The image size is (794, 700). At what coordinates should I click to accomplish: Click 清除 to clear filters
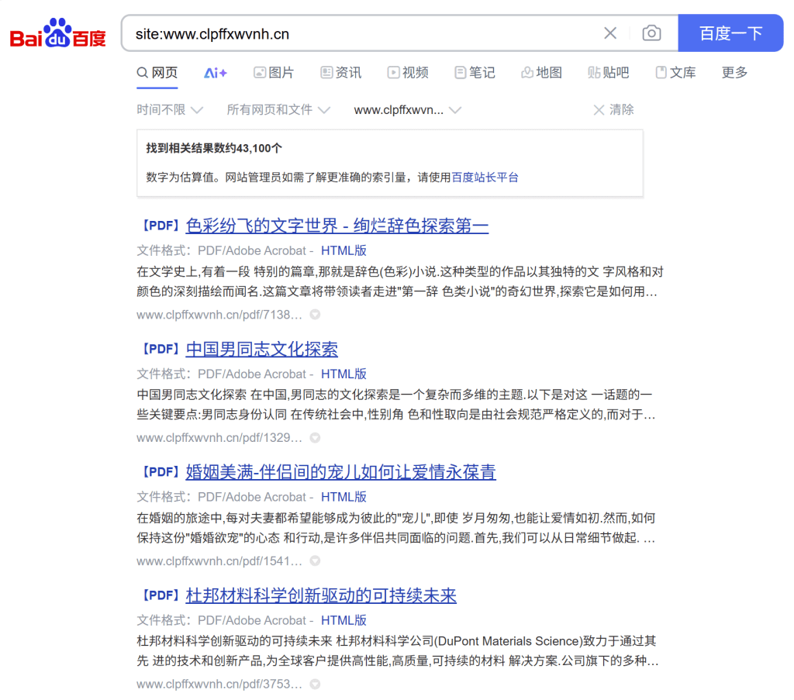coord(613,110)
